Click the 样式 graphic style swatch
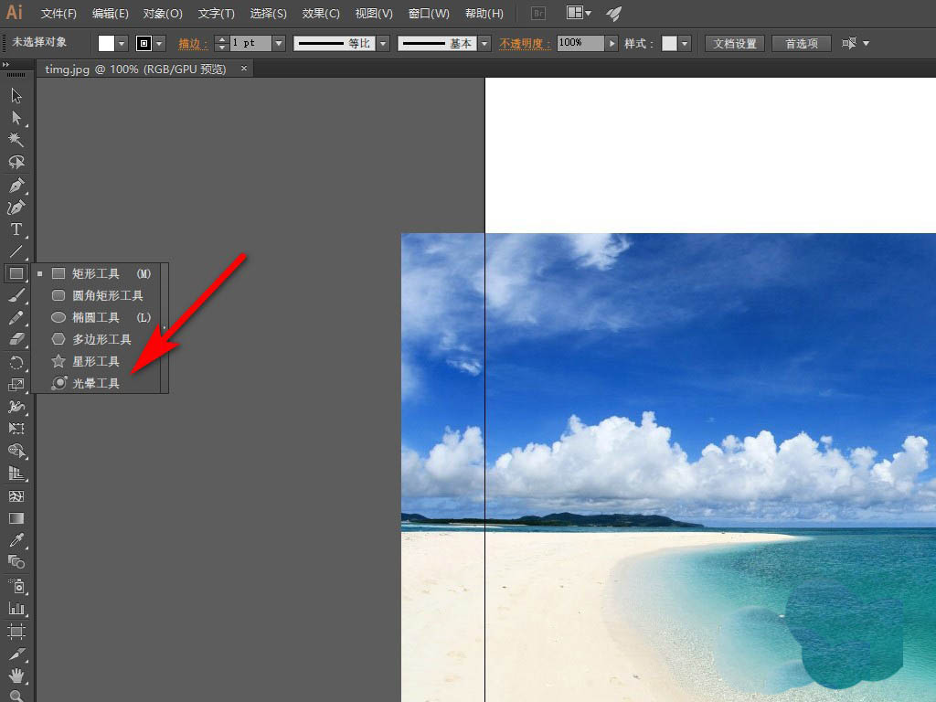This screenshot has width=936, height=702. [x=669, y=43]
